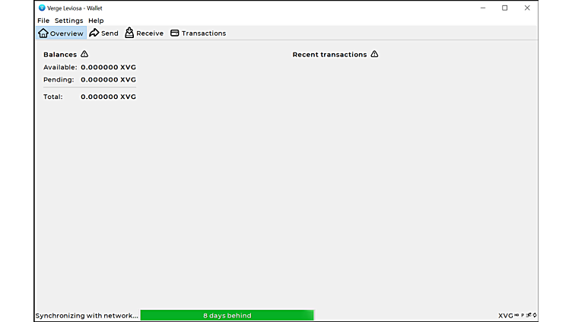Click the Synchronizing with network label

pyautogui.click(x=87, y=315)
